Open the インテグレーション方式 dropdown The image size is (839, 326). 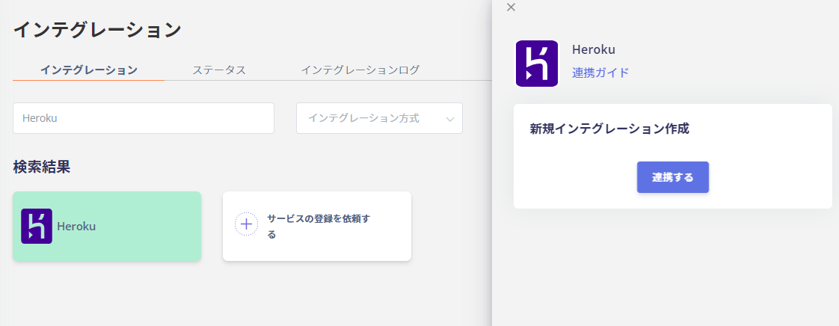[379, 118]
